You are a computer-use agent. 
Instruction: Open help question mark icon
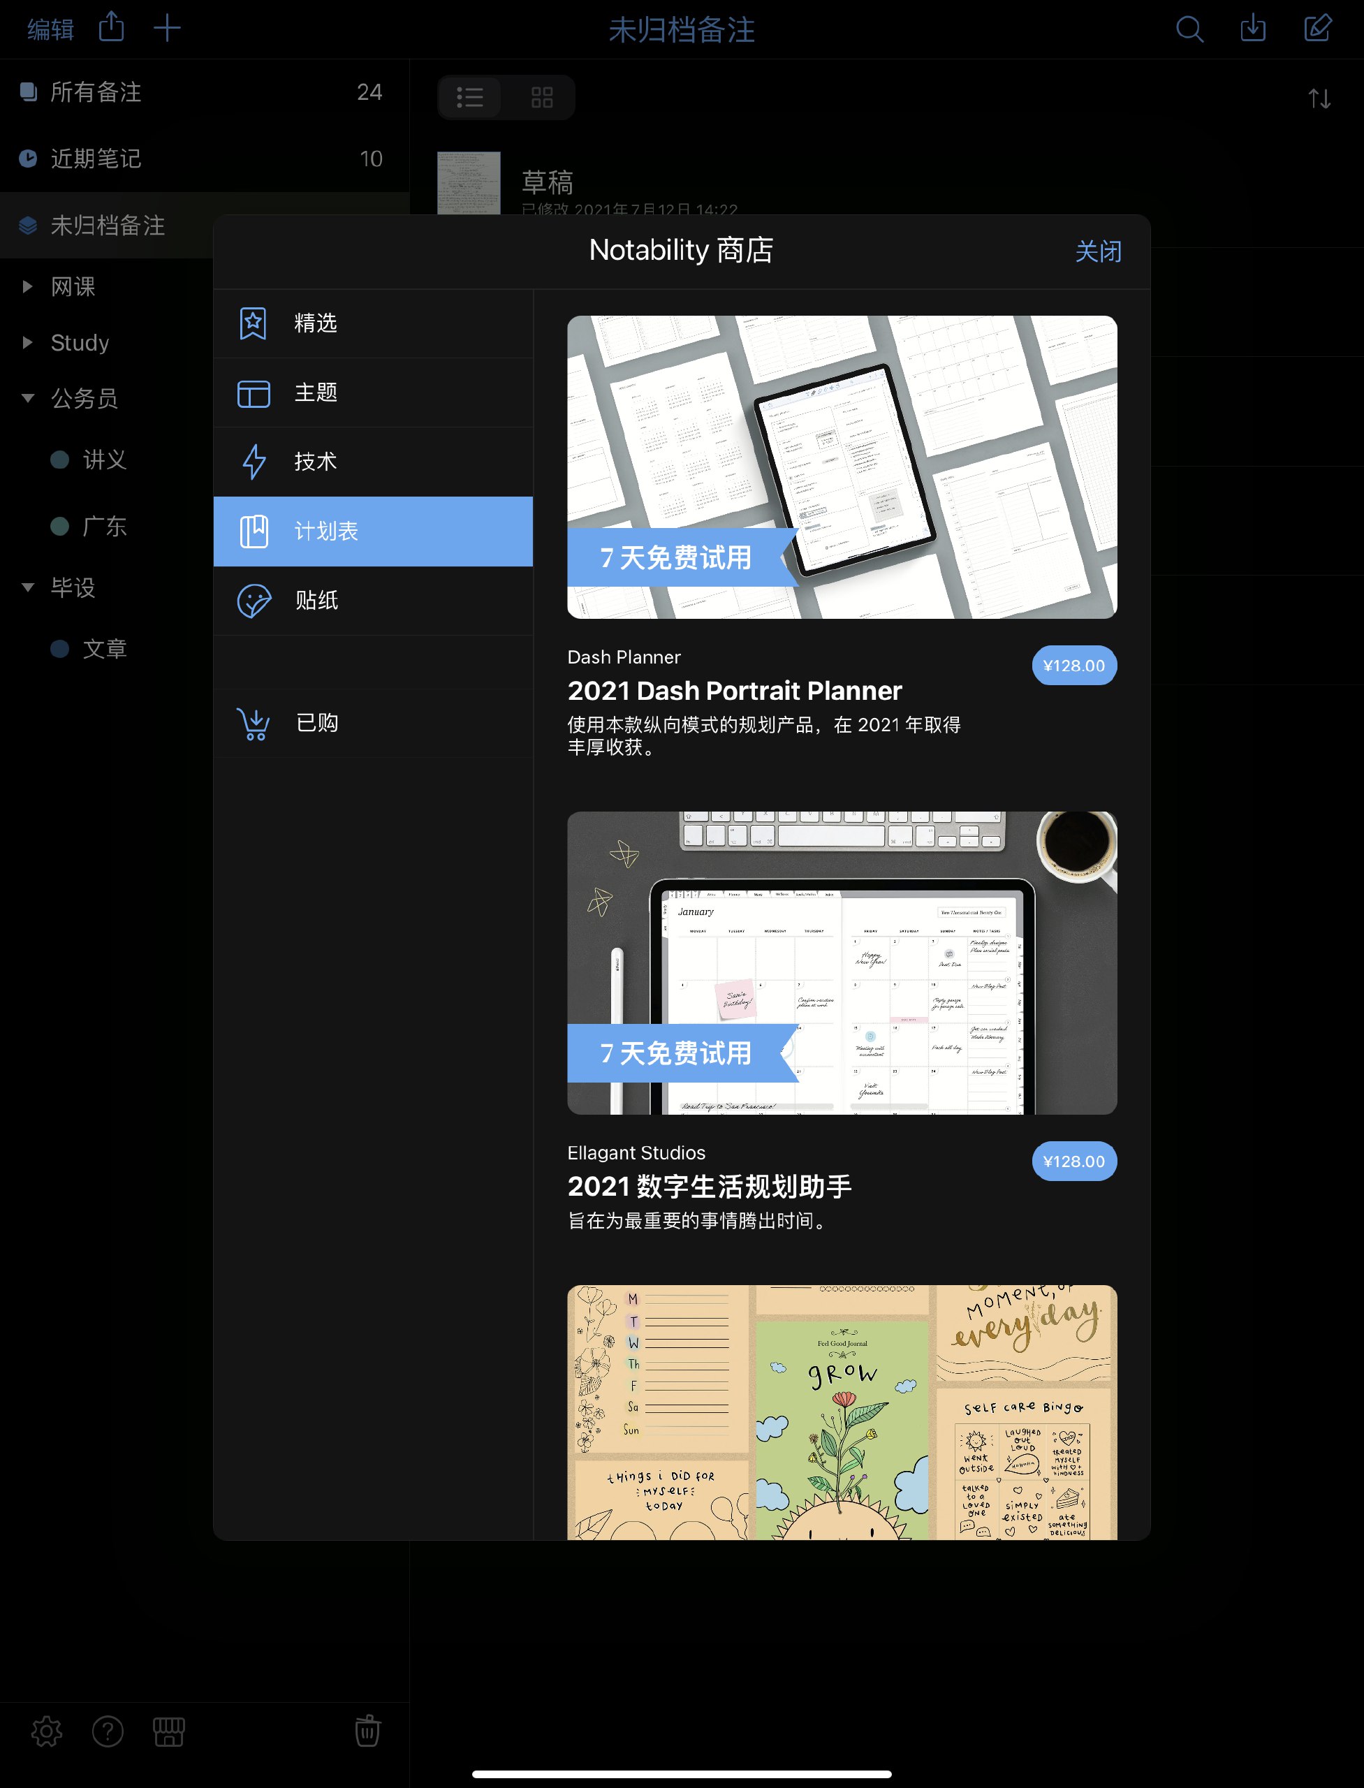tap(107, 1730)
